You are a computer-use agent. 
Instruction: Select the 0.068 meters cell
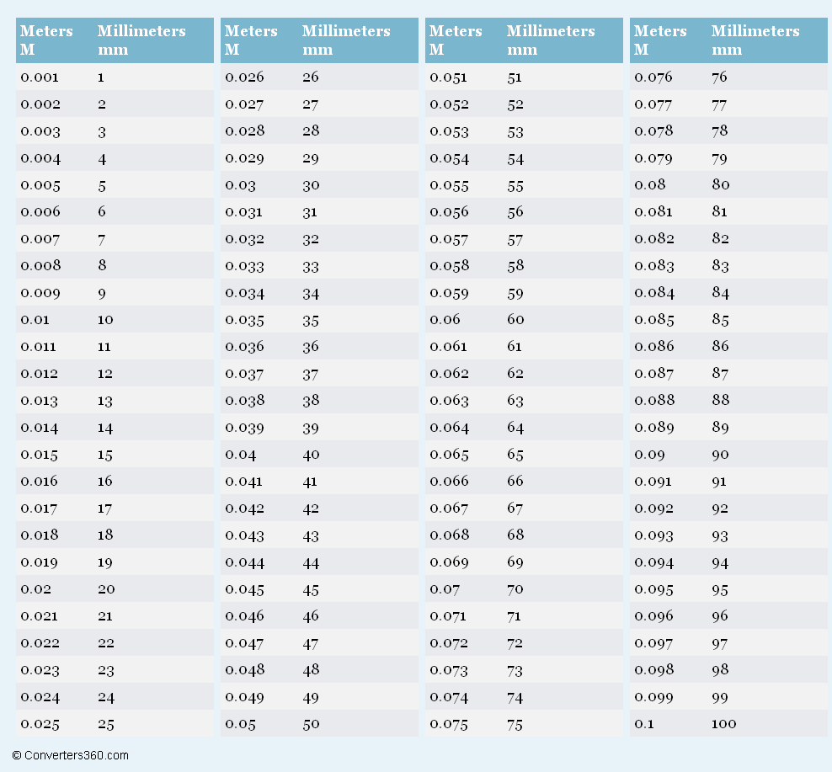(450, 535)
